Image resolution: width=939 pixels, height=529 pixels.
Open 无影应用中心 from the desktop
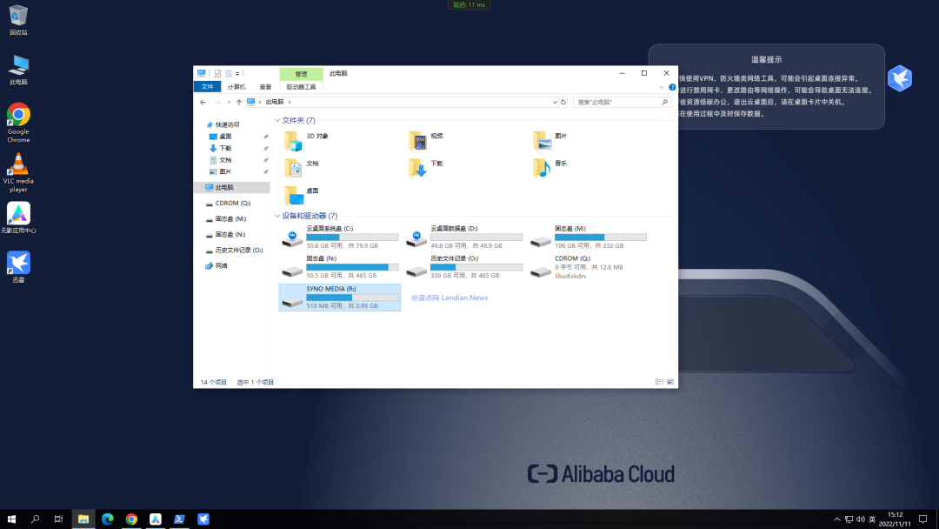18,218
